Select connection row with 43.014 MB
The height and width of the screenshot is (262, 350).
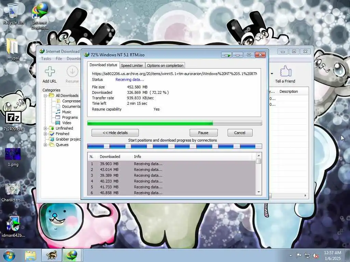[172, 170]
